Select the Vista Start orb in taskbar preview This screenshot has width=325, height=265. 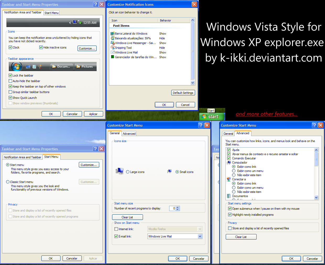[16, 67]
